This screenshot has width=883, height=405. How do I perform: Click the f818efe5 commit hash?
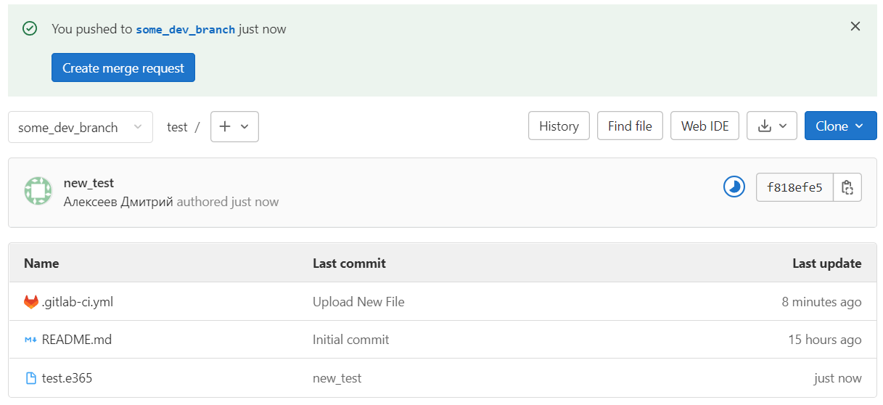[x=795, y=187]
